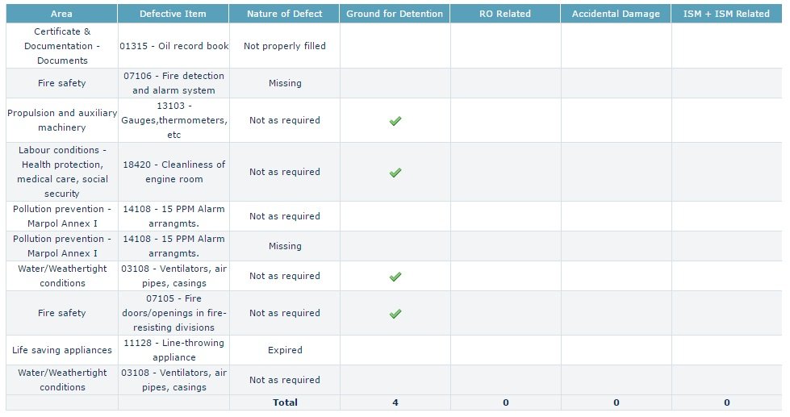This screenshot has width=790, height=417.
Task: Select the ISM + ISM Related header
Action: coord(726,14)
